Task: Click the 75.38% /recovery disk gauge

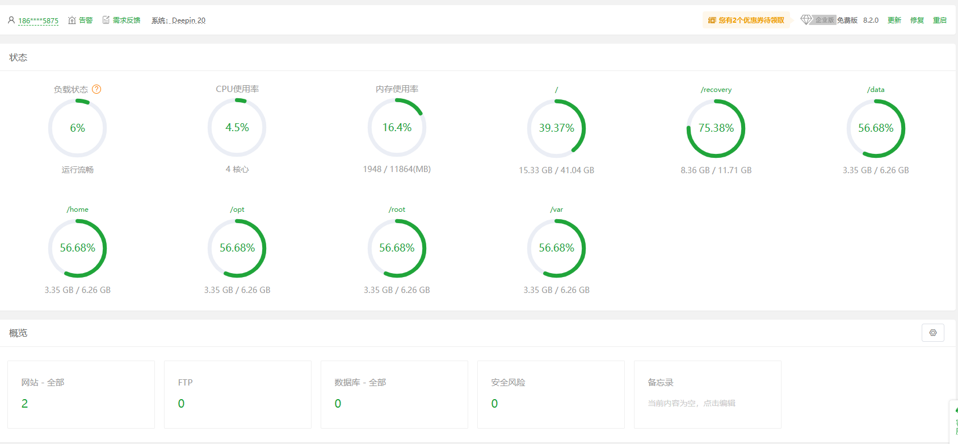Action: (716, 128)
